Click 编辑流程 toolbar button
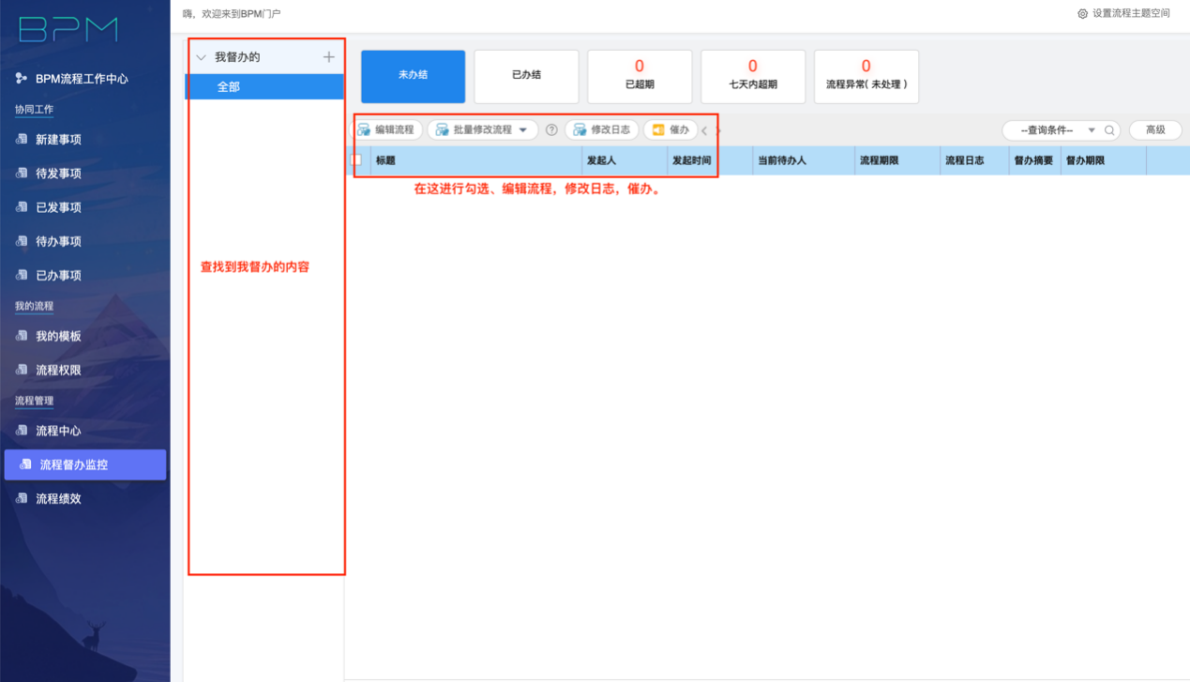1190x682 pixels. coord(386,129)
